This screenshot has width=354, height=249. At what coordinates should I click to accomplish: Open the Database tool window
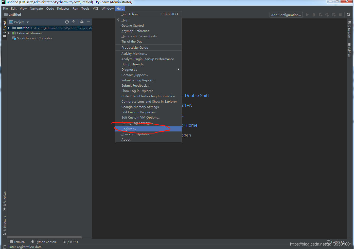coord(350,29)
